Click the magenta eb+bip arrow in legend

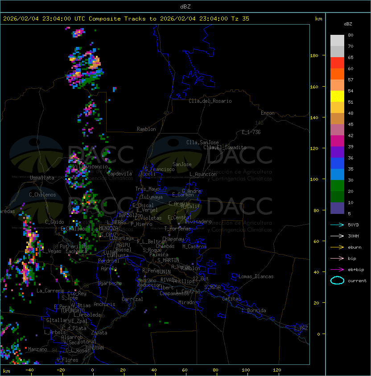coord(337,270)
